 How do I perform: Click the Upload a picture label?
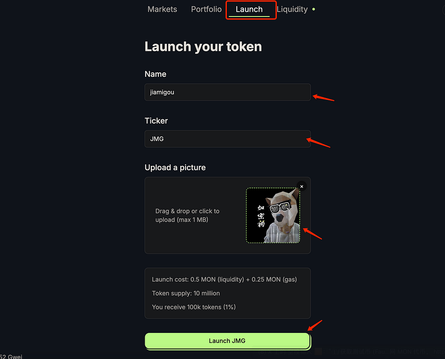click(x=175, y=168)
